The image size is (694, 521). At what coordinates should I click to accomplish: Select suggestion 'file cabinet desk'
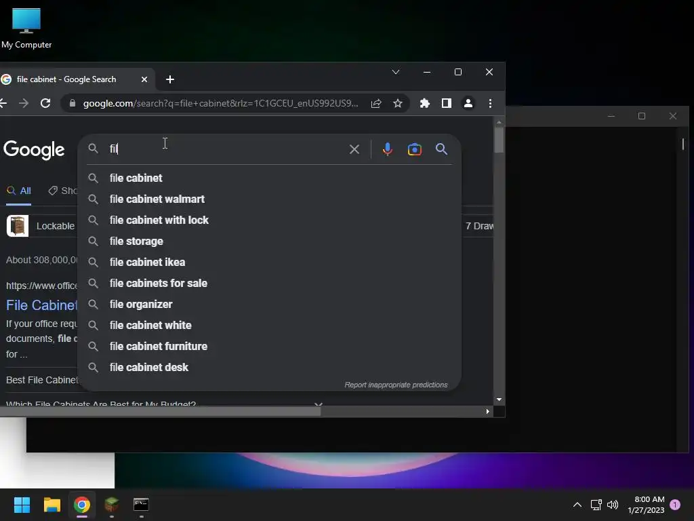[x=270, y=367]
